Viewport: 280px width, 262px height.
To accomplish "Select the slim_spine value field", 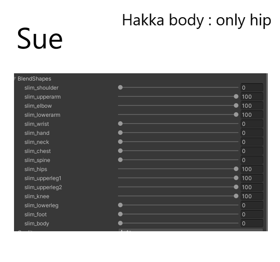I will coord(252,160).
